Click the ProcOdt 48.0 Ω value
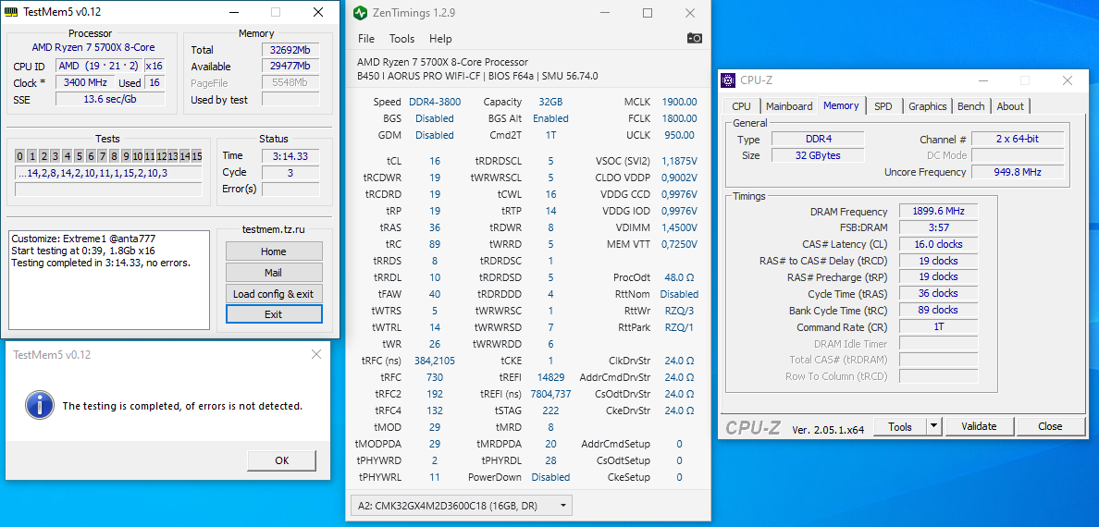The width and height of the screenshot is (1099, 527). 679,276
